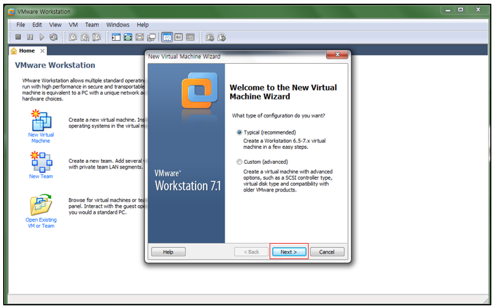
Task: Click the Cancel button in the wizard
Action: click(327, 252)
